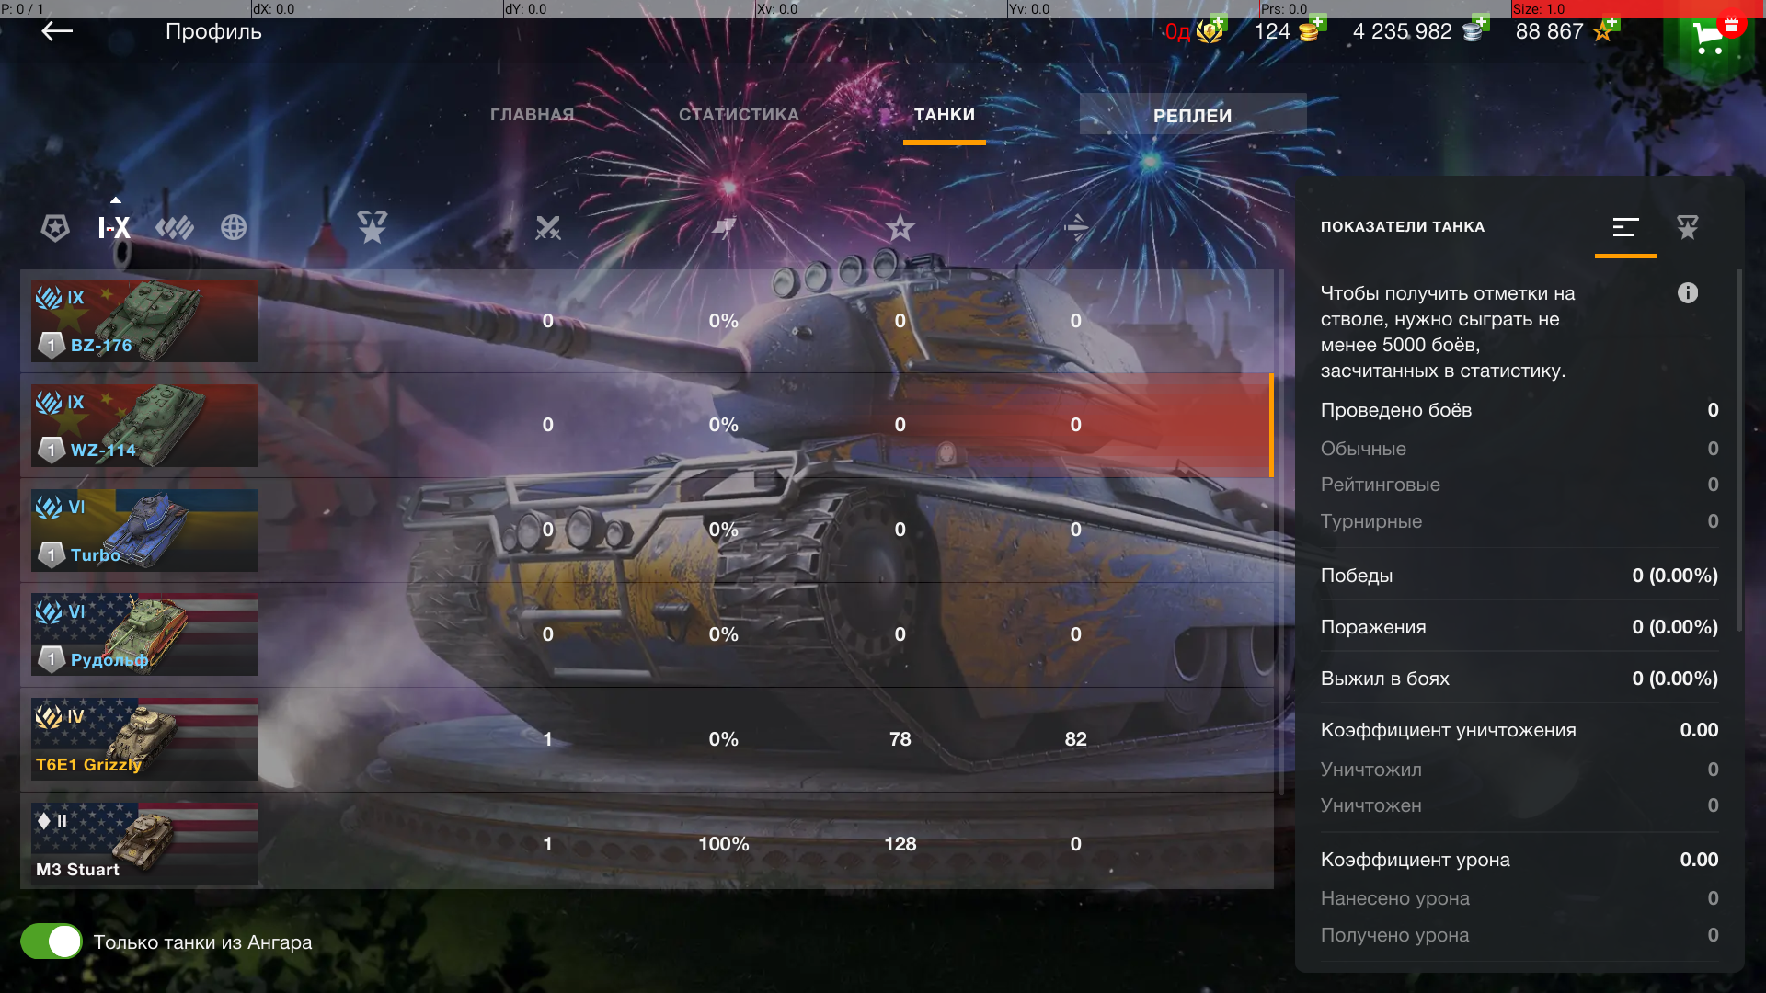
Task: Click the 82 damage value for T6E1 Grizzly
Action: click(1076, 739)
